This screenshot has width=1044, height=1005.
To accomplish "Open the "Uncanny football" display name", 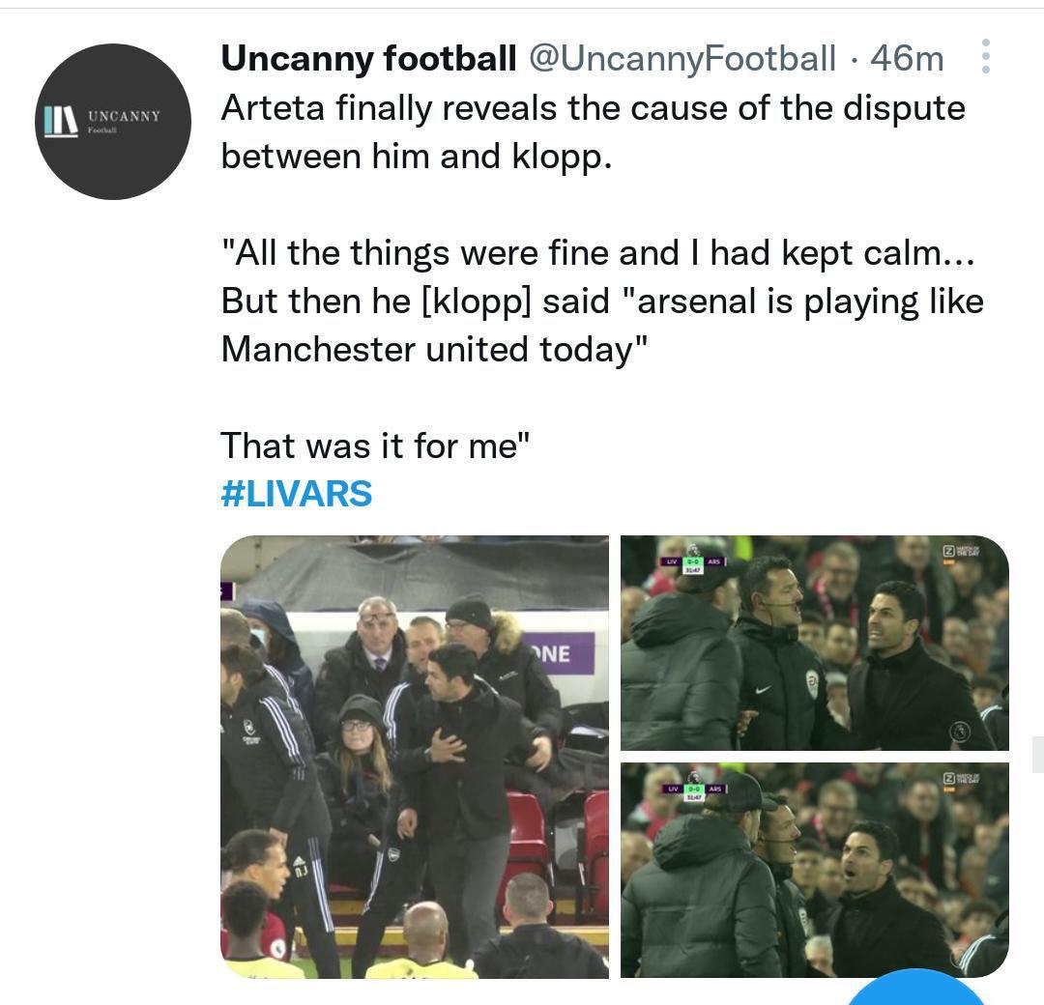I will click(x=368, y=59).
